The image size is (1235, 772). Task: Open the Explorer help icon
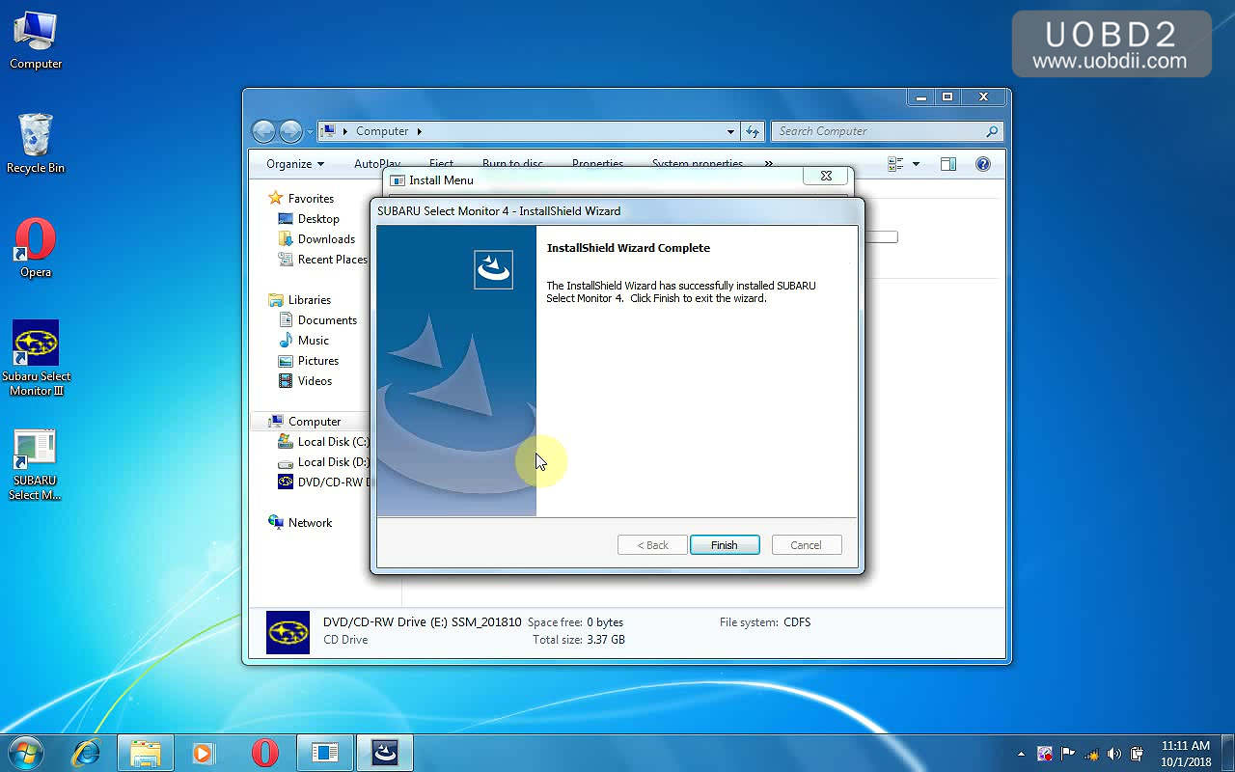pyautogui.click(x=982, y=164)
